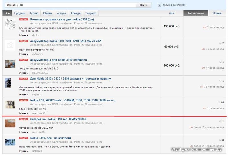Switch to the Закрыто tab
The image size is (228, 156).
pyautogui.click(x=91, y=13)
